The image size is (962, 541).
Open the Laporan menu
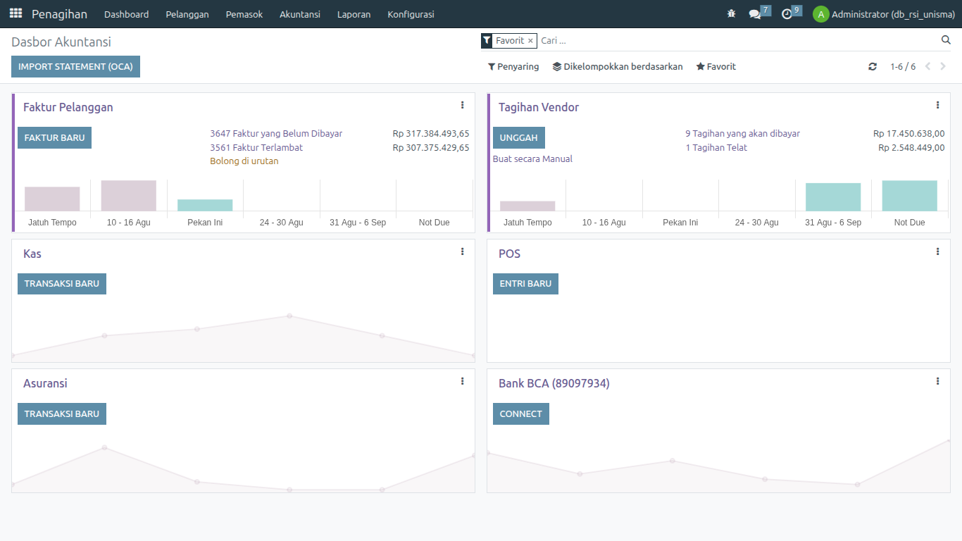coord(354,14)
